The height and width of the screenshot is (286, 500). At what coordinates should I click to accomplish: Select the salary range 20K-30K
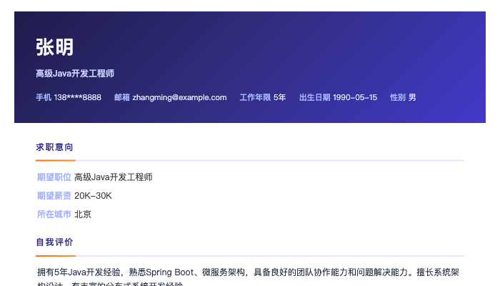click(93, 196)
